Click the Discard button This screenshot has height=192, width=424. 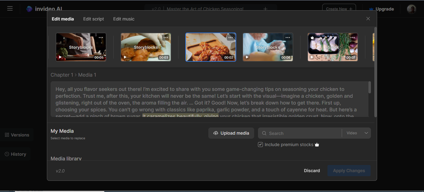tap(312, 171)
